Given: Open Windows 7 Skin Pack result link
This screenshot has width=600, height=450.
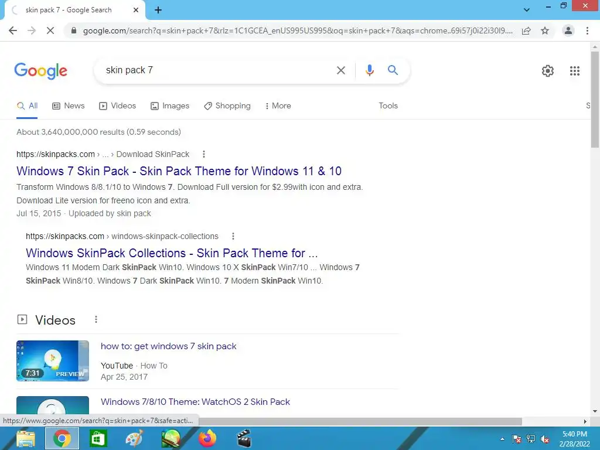Looking at the screenshot, I should tap(179, 171).
